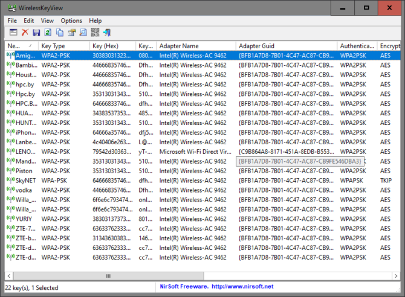
Task: Click the horizontal scrollbar left arrow
Action: click(x=9, y=276)
